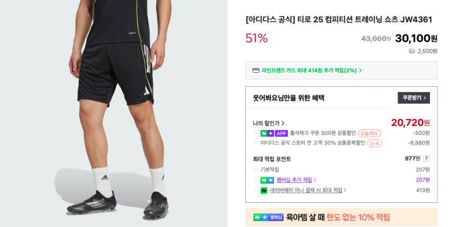Click the credit card icon in the LINE Friends banner

tap(256, 71)
